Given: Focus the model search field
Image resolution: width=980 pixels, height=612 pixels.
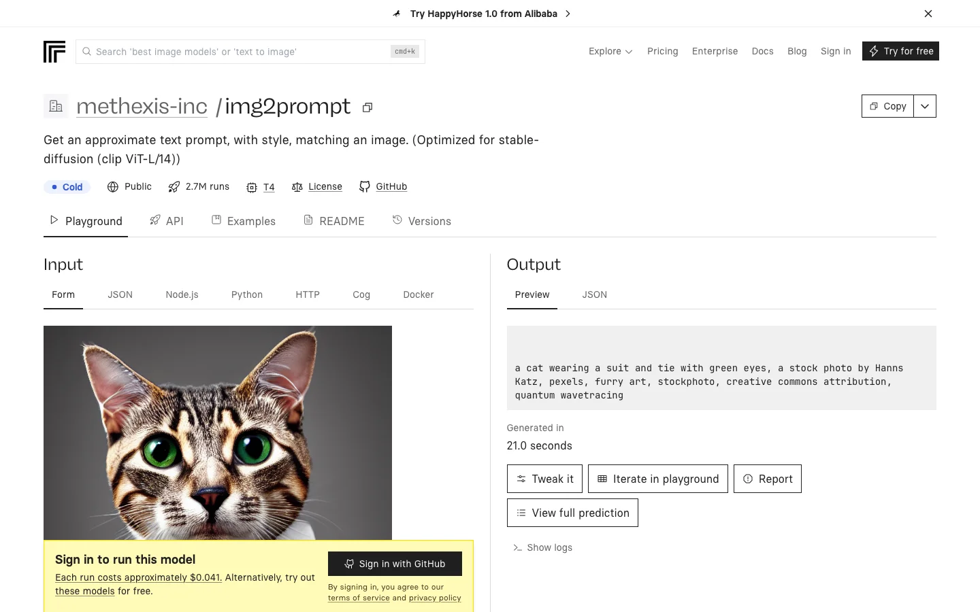Looking at the screenshot, I should point(250,52).
